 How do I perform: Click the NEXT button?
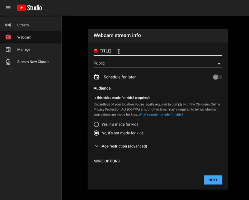(213, 180)
